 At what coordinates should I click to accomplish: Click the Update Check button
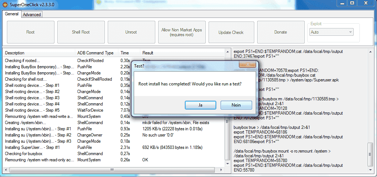[231, 32]
